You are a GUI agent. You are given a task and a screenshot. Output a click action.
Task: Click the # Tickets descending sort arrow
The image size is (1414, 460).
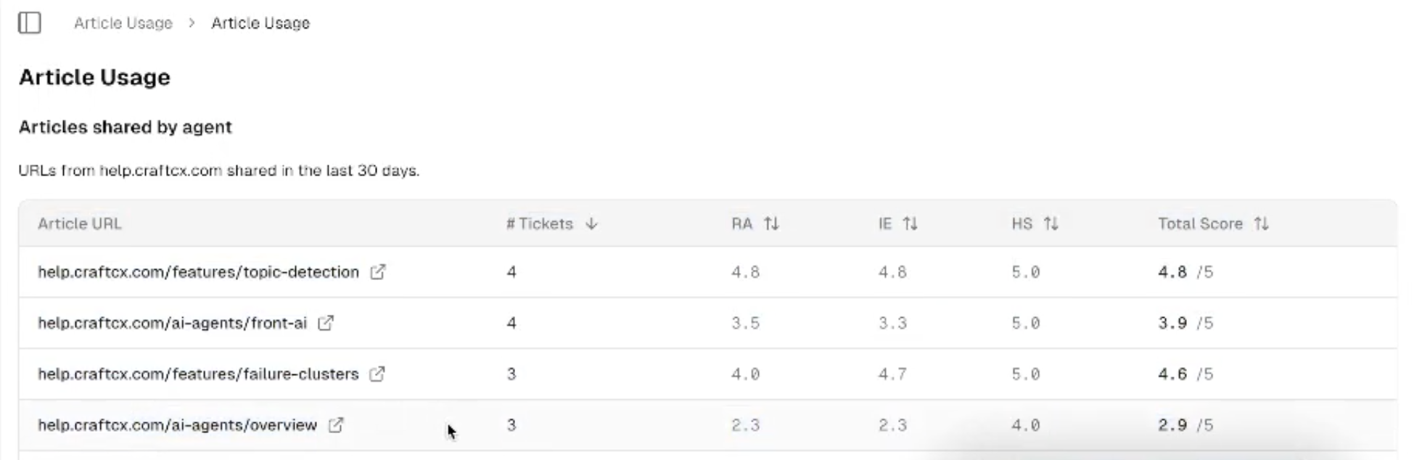[591, 224]
